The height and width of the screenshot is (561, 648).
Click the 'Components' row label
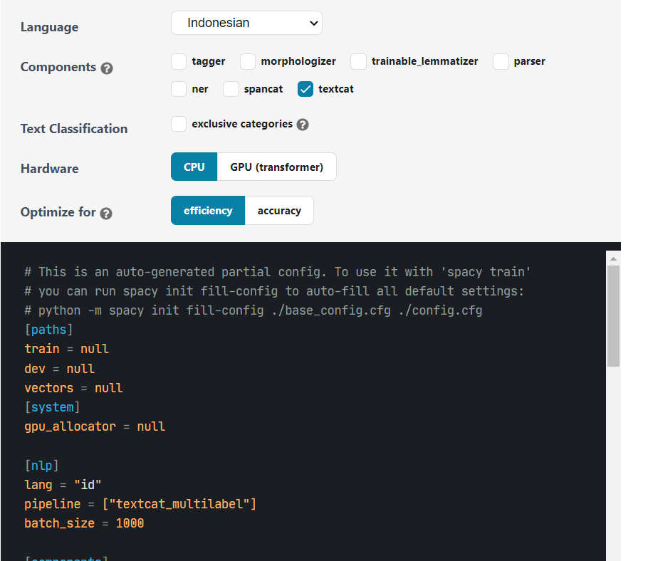click(x=58, y=67)
